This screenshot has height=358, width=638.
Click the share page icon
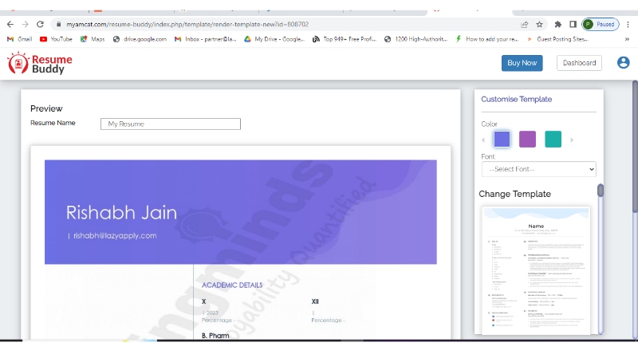pos(524,25)
